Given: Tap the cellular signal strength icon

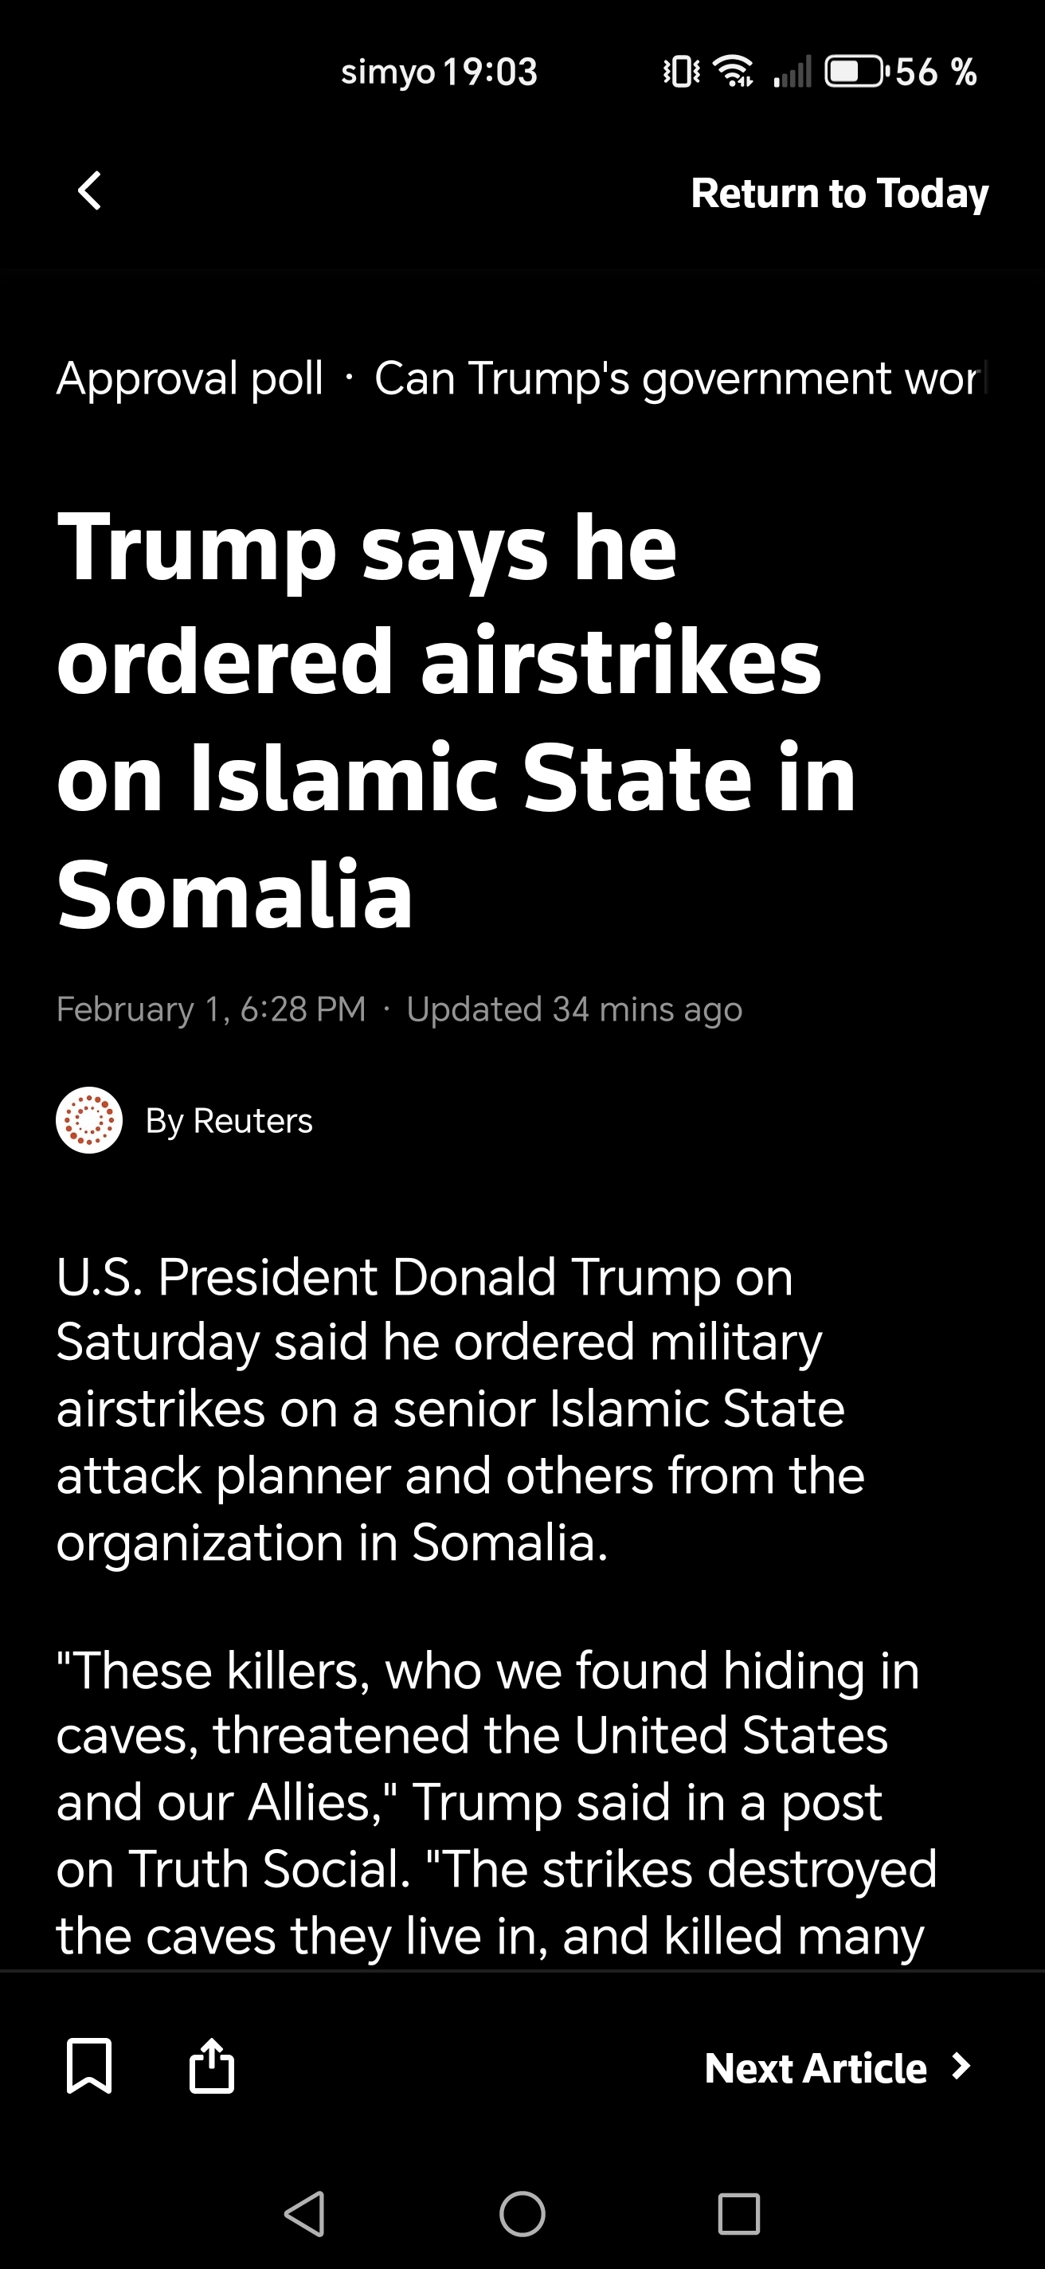Looking at the screenshot, I should 793,72.
